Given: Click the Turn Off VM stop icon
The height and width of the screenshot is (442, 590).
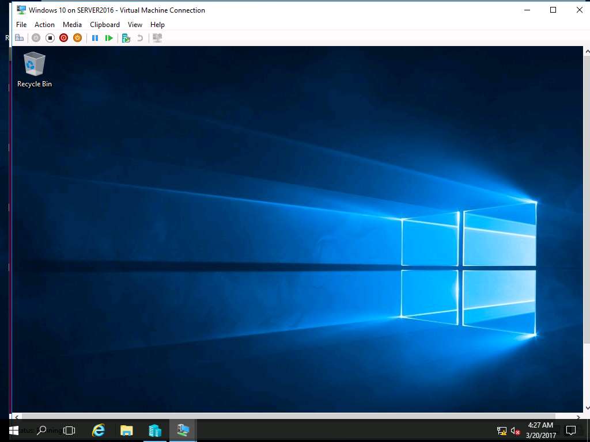Looking at the screenshot, I should click(50, 38).
